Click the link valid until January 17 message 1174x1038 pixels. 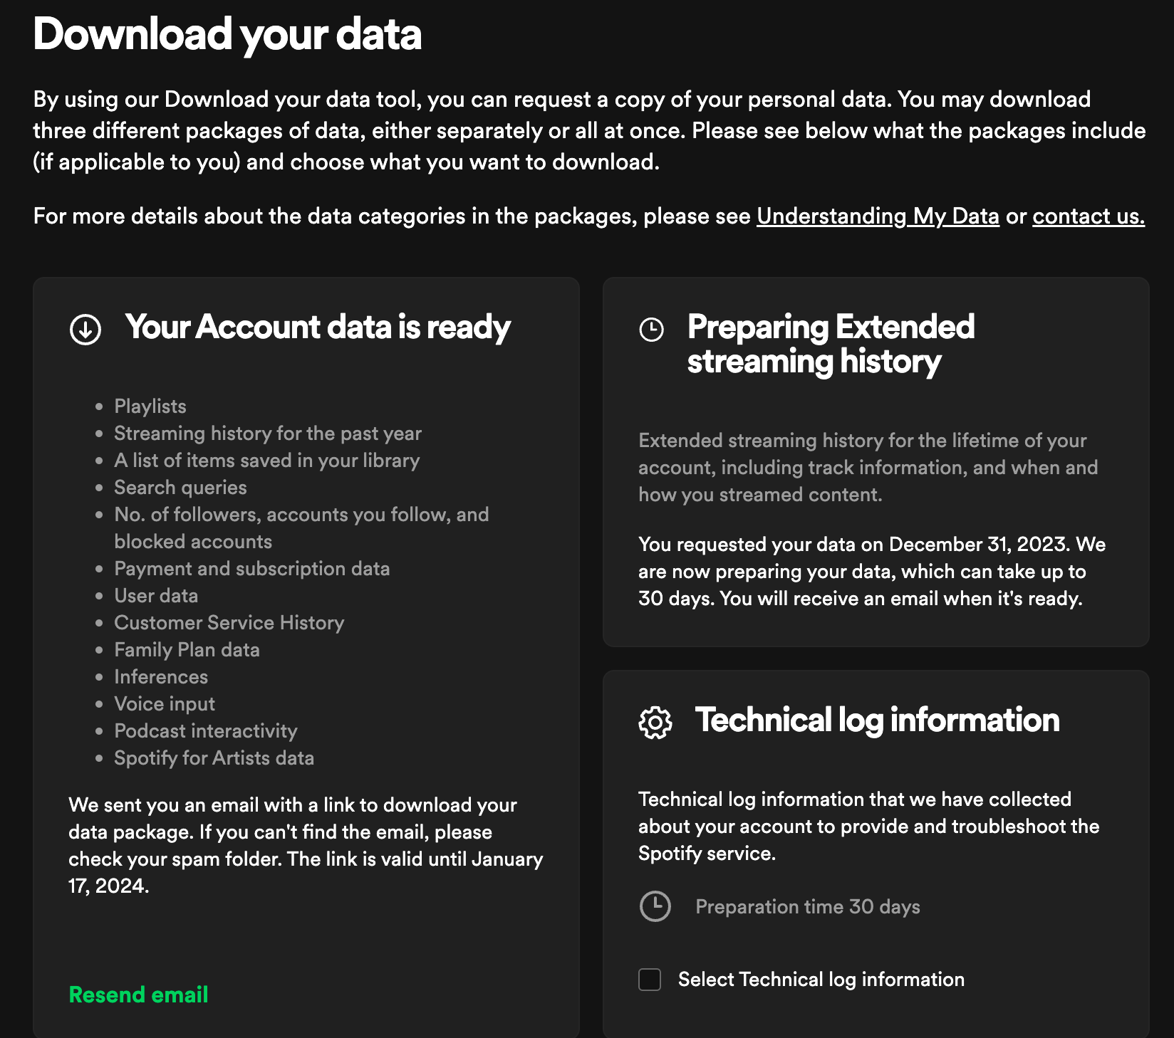(306, 845)
